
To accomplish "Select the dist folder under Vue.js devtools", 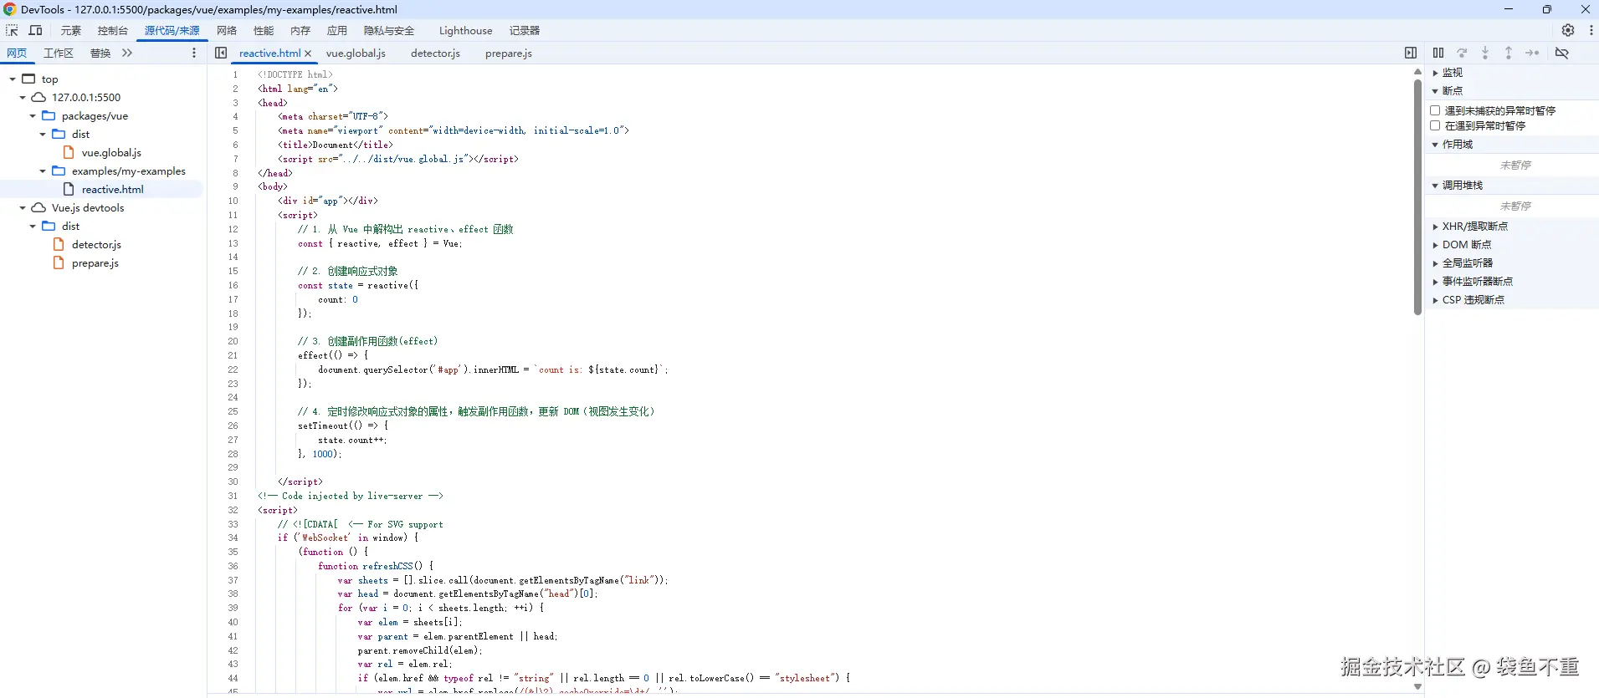I will click(x=71, y=226).
